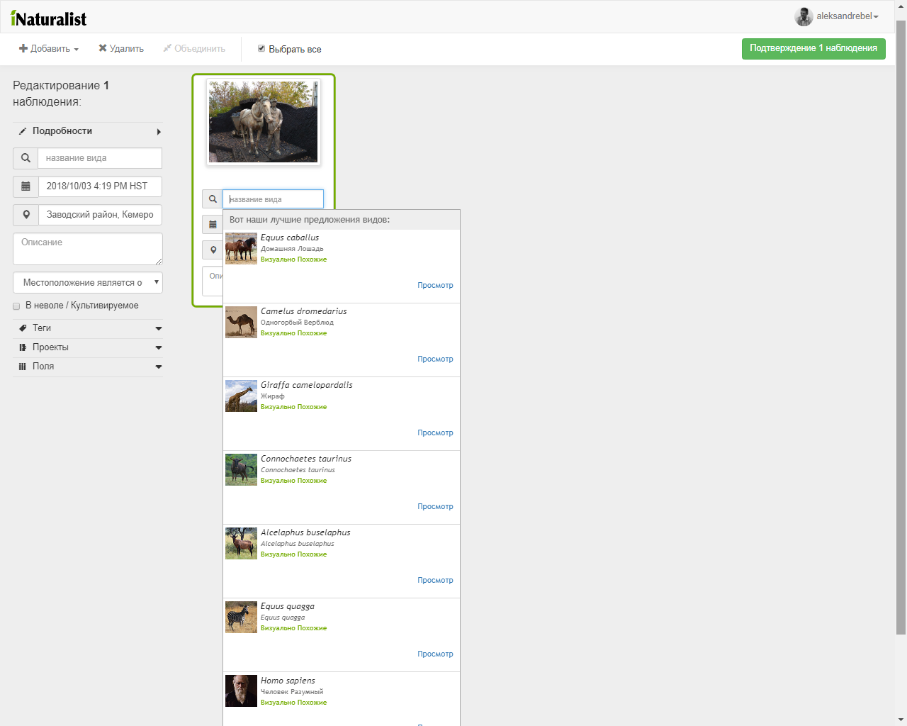The width and height of the screenshot is (907, 726).
Task: Click the sidebar species search magnifier icon
Action: tap(26, 158)
